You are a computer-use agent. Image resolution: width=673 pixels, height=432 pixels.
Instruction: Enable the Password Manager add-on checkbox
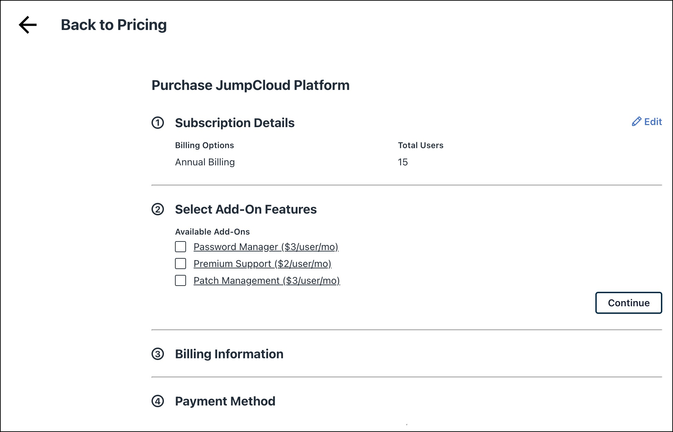click(180, 247)
